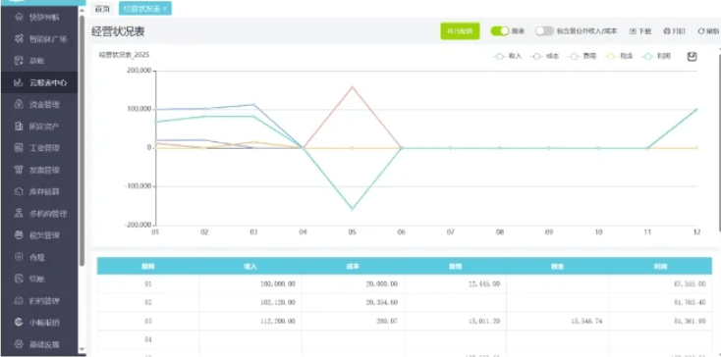Click the green 科目配置 button
This screenshot has height=357, width=721.
[x=460, y=31]
